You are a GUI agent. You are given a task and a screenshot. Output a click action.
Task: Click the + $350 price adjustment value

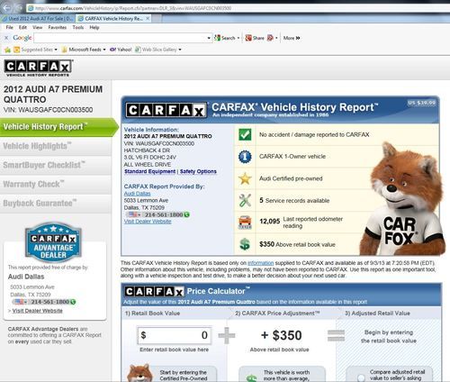282,335
